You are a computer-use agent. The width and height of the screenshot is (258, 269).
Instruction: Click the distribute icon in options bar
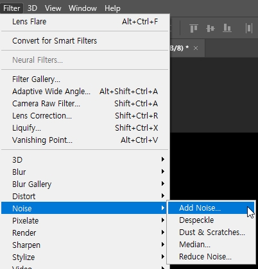coord(249,28)
